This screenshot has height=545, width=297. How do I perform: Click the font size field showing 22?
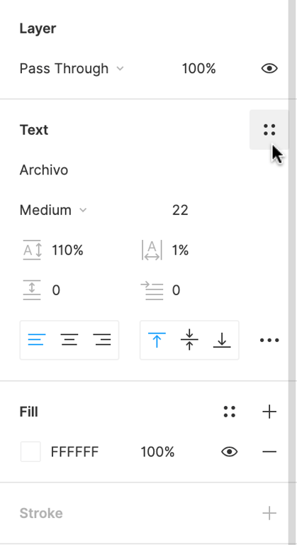pyautogui.click(x=180, y=210)
